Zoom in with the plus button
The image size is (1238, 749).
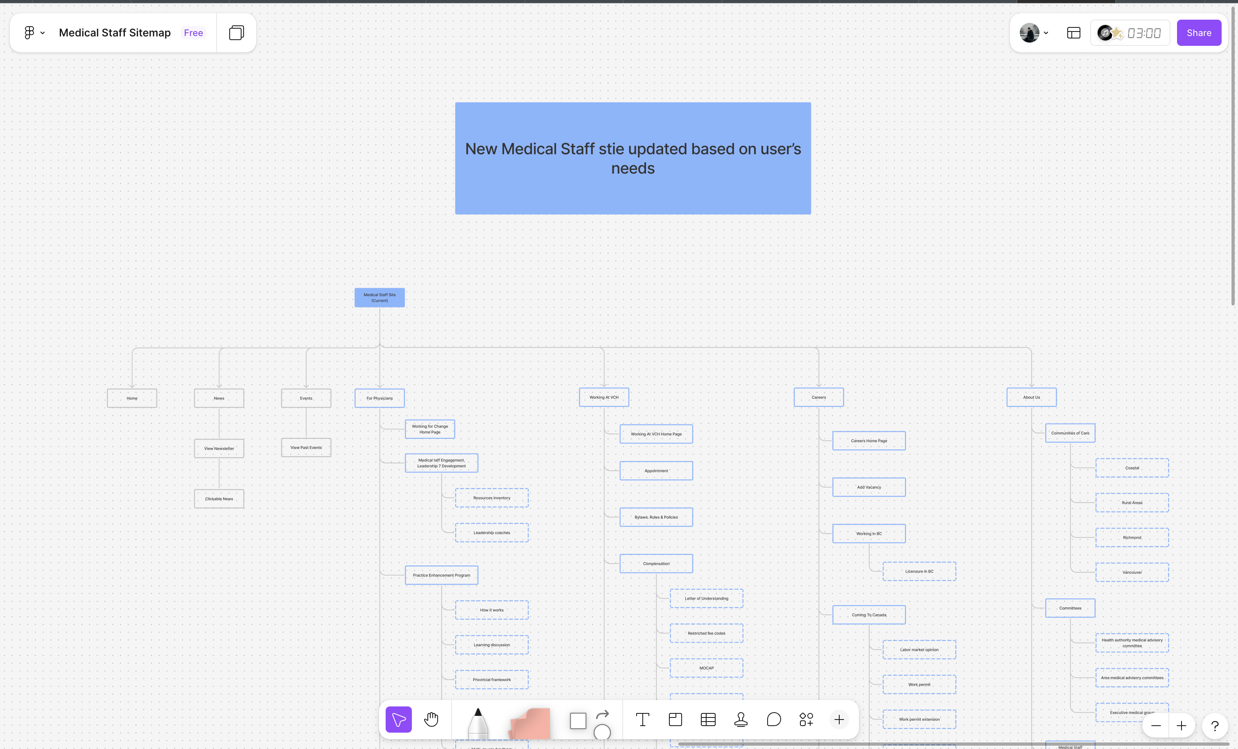[1181, 725]
